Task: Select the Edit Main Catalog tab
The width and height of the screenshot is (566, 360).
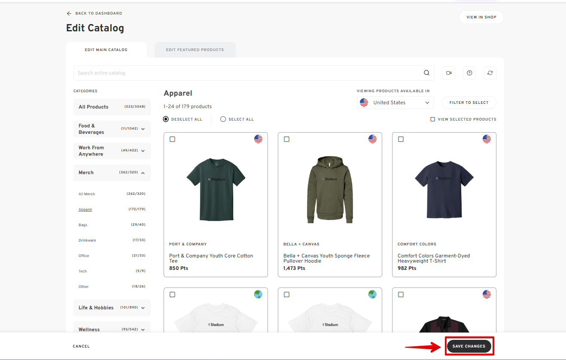Action: 106,50
